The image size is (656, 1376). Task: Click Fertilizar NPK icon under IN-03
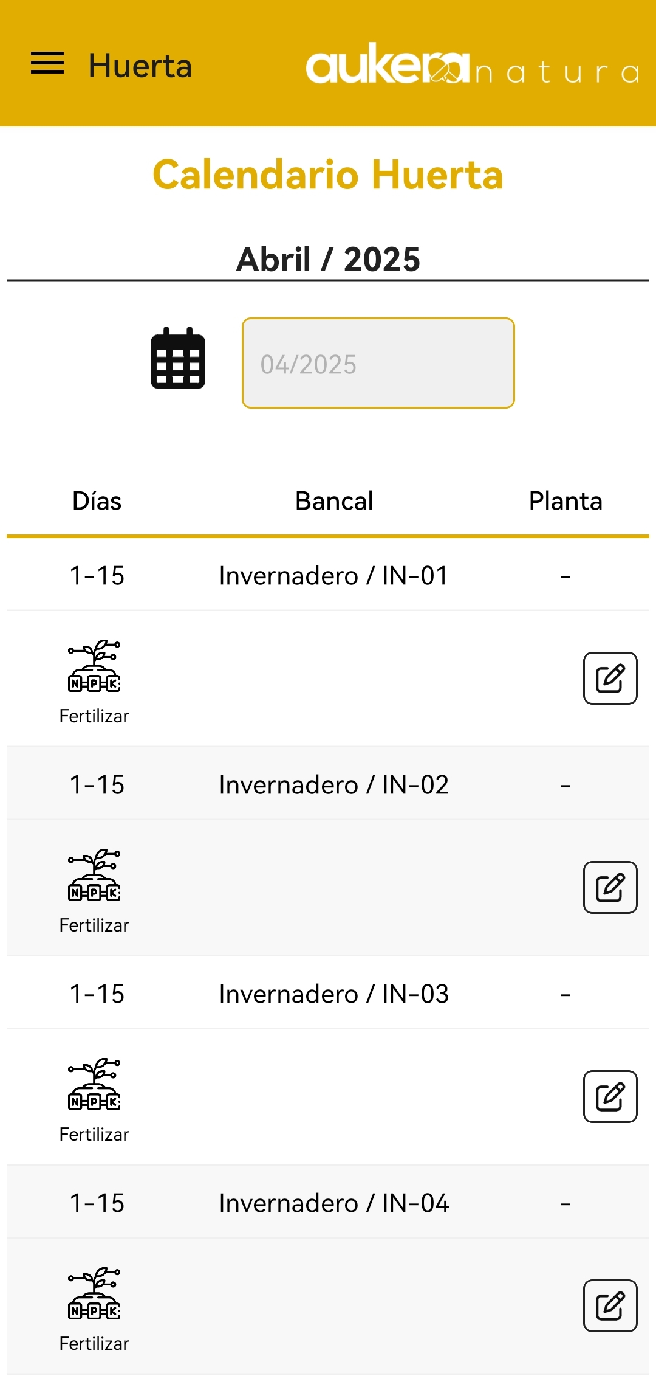click(x=94, y=1085)
